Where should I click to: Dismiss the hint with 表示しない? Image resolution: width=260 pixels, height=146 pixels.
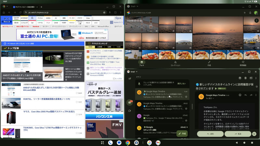182,84
